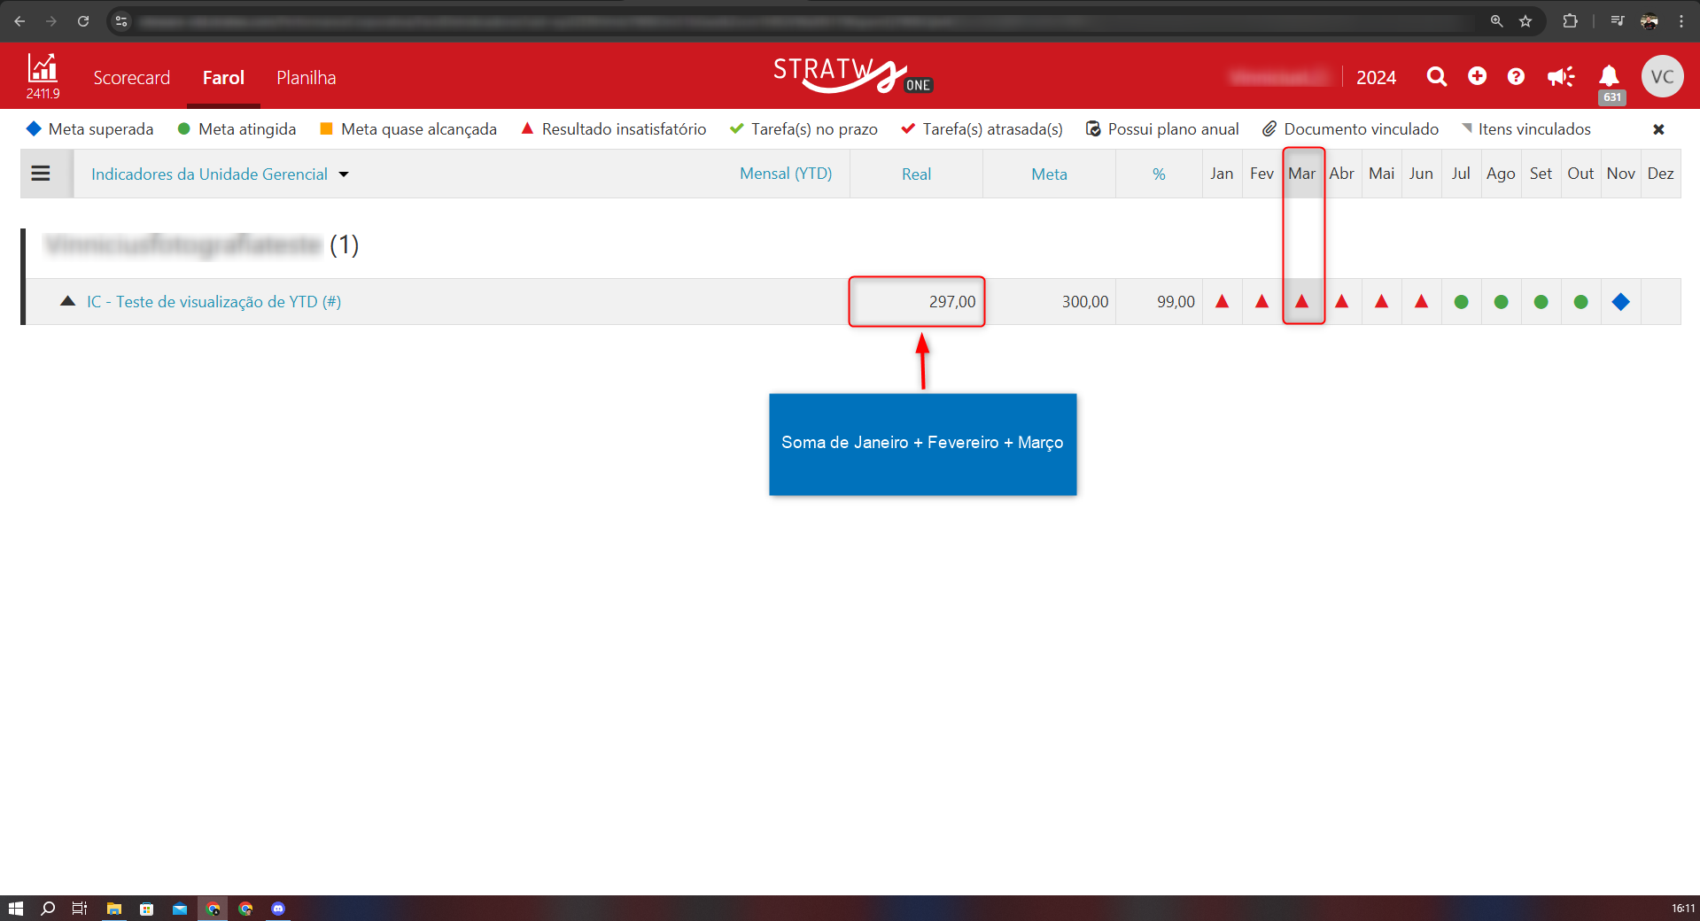Viewport: 1700px width, 921px height.
Task: Click November blue diamond status icon
Action: click(1620, 302)
